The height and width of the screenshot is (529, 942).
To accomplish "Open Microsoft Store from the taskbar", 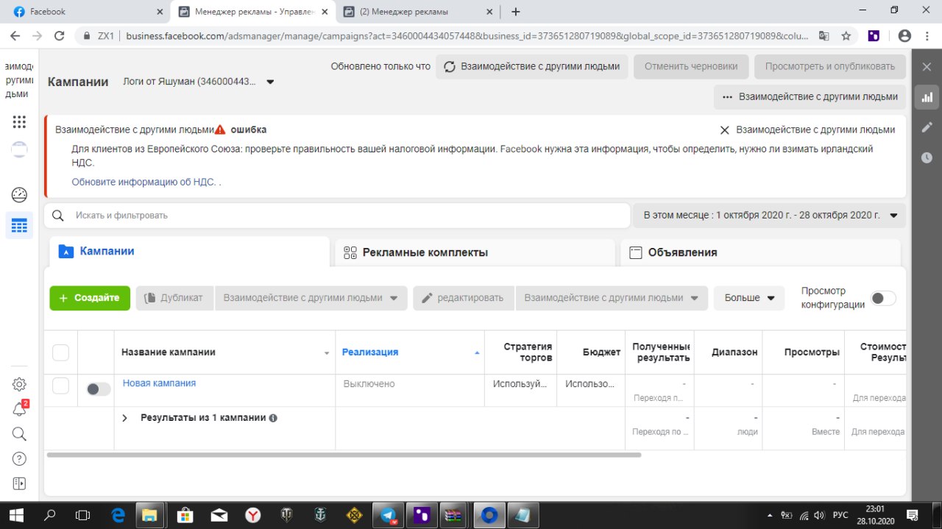I will 185,515.
